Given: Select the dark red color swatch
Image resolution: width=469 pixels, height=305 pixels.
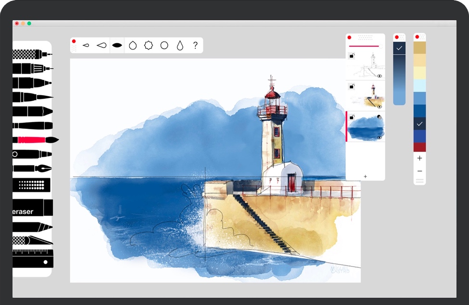Looking at the screenshot, I should 419,147.
